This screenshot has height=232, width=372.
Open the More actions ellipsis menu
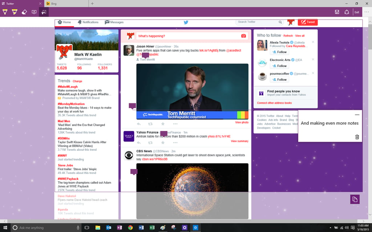point(367,12)
